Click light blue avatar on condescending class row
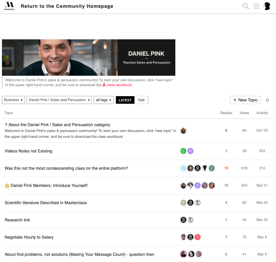The image size is (276, 262). [183, 168]
